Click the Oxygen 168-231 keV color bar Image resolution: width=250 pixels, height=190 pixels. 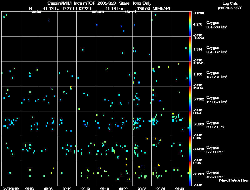[x=190, y=74]
